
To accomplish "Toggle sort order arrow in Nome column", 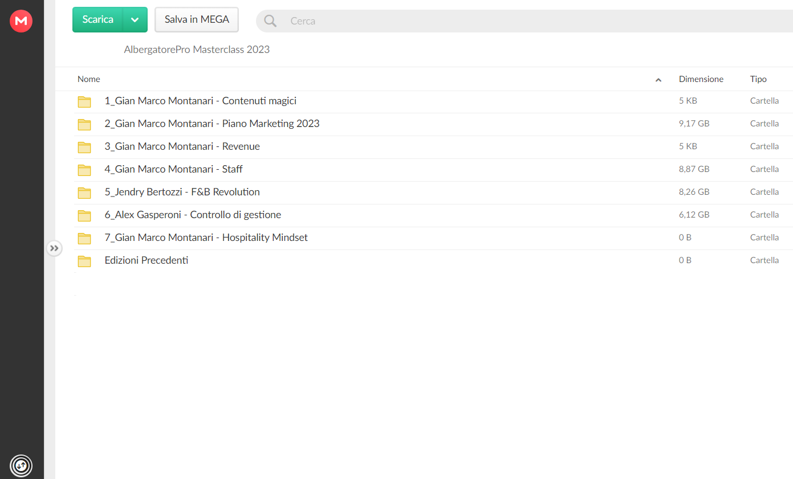I will 658,80.
